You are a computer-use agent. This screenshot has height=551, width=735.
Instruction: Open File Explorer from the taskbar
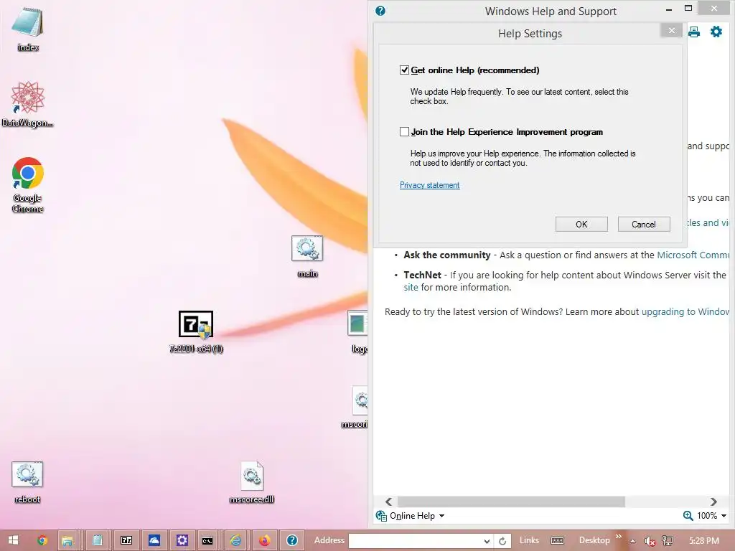67,540
